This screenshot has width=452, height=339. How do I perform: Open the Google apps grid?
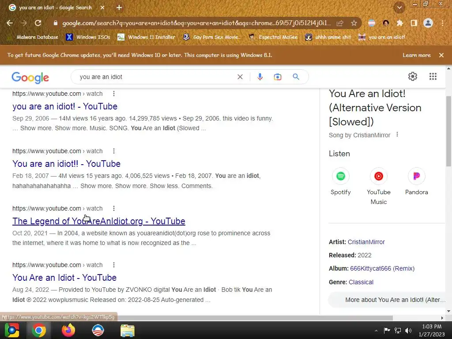click(433, 76)
